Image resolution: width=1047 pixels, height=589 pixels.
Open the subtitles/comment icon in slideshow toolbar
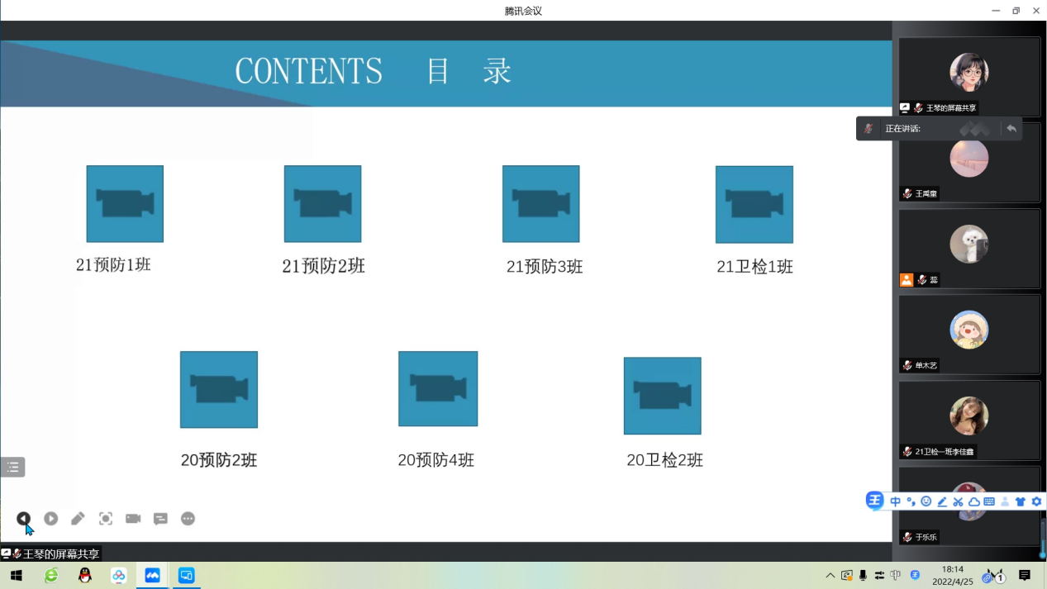click(x=160, y=519)
